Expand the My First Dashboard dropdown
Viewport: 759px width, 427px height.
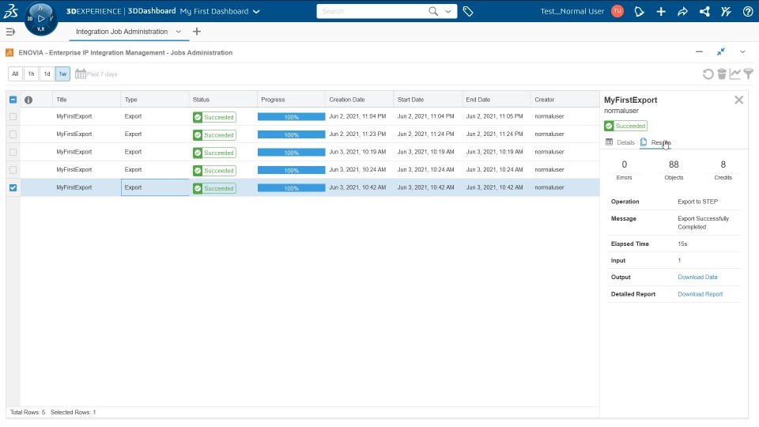(255, 12)
